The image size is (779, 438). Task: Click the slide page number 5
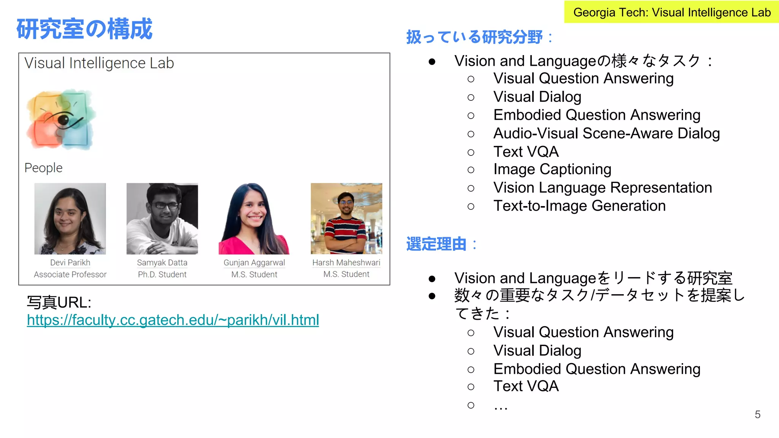point(757,414)
